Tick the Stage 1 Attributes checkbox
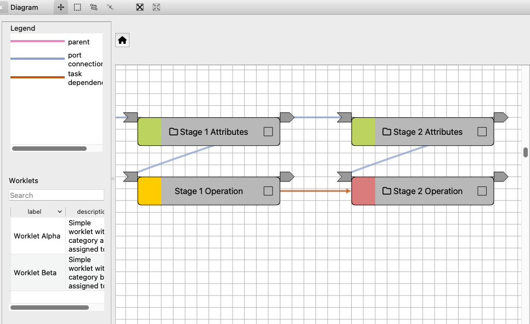 click(268, 132)
